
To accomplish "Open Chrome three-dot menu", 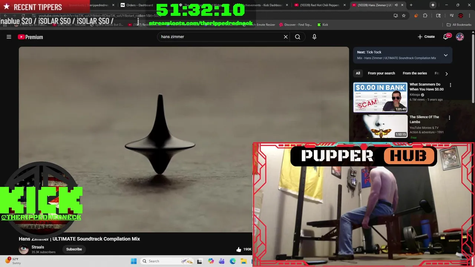I will (469, 16).
